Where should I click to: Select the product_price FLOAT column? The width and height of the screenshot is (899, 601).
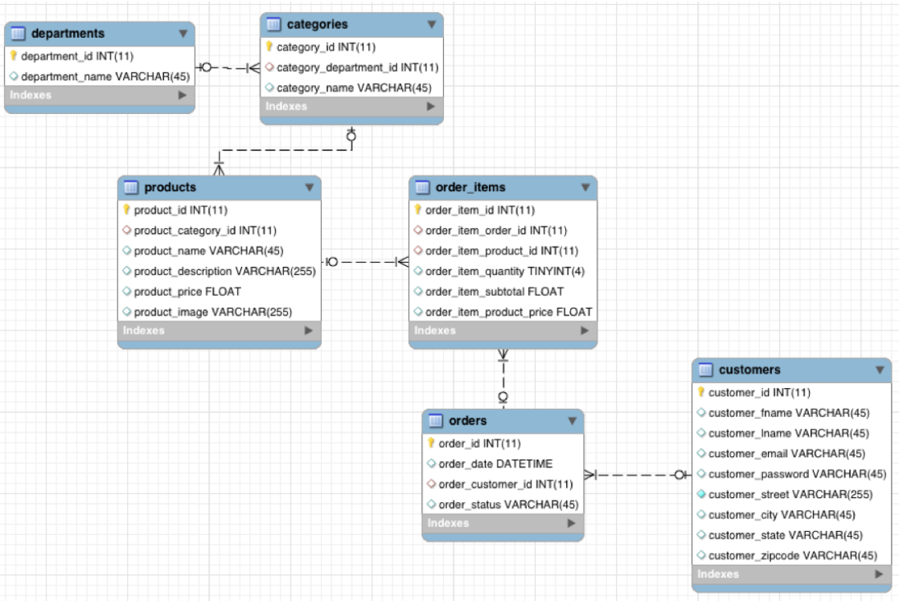coord(187,291)
